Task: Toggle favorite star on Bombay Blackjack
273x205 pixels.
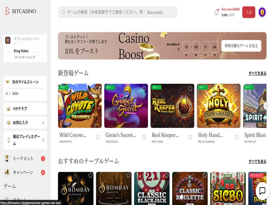Action: 90,175
